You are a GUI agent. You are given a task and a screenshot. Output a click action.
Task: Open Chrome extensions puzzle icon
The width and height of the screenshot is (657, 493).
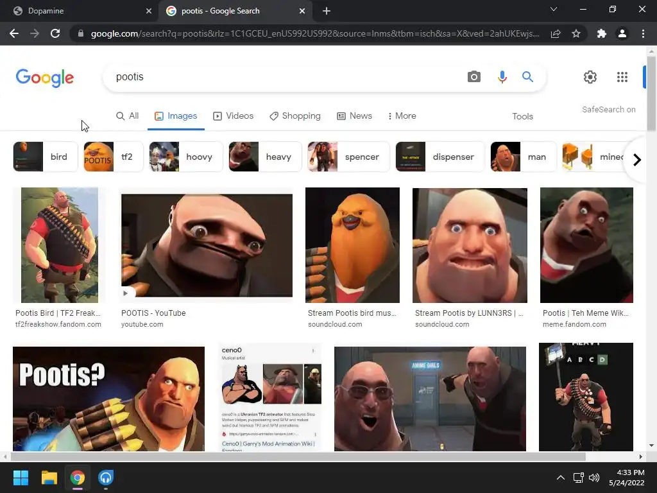(x=602, y=33)
